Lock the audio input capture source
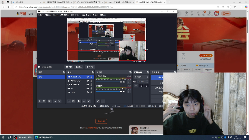Image resolution: width=249 pixels, height=140 pixels. (91, 81)
